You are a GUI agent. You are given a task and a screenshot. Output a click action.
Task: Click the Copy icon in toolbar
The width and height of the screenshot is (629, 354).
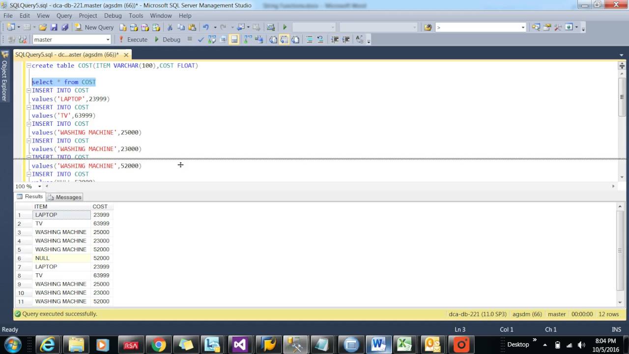(181, 27)
